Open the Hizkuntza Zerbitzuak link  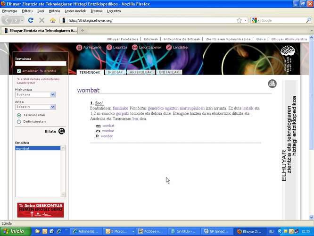pyautogui.click(x=182, y=39)
